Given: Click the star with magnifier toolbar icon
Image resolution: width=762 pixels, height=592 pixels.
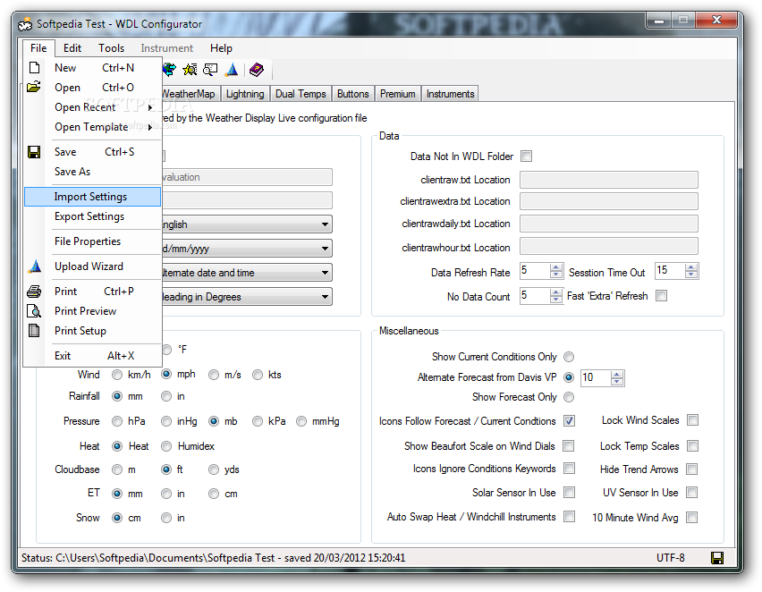Looking at the screenshot, I should point(190,70).
